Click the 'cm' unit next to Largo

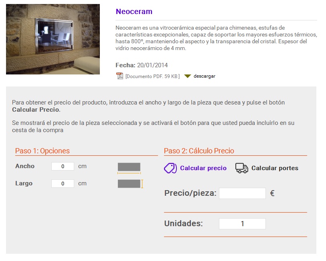coord(82,184)
